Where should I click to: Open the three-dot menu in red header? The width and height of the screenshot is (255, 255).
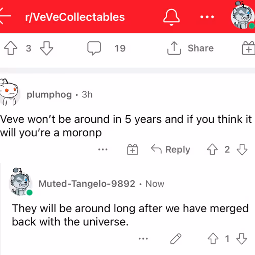(207, 17)
